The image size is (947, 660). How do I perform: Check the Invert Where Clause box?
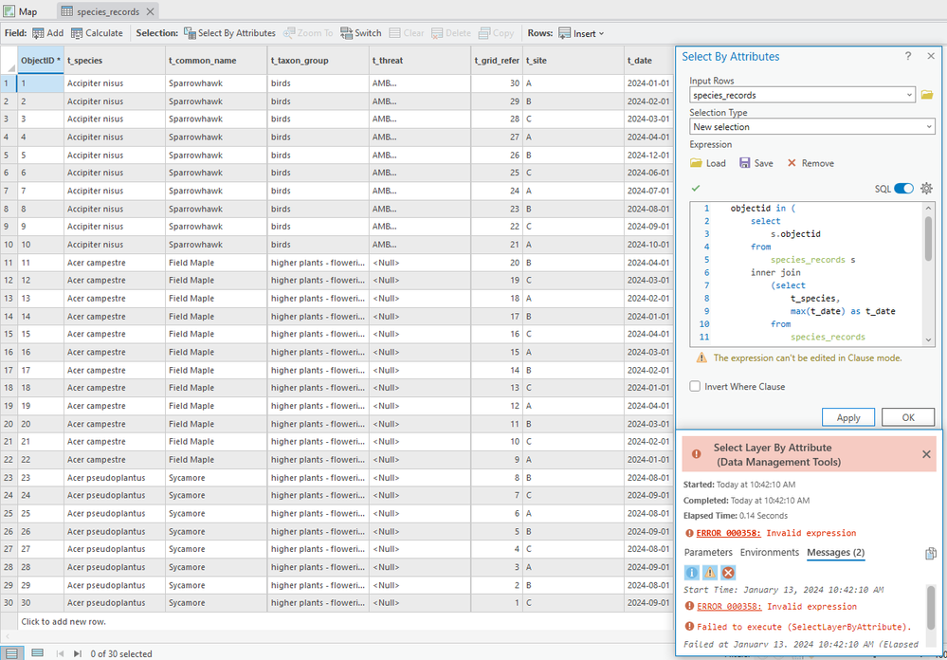click(x=696, y=387)
